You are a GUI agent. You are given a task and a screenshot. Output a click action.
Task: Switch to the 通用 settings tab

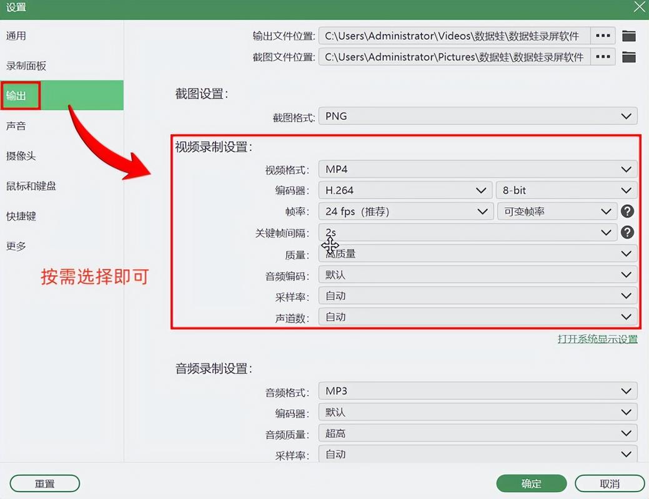click(17, 36)
